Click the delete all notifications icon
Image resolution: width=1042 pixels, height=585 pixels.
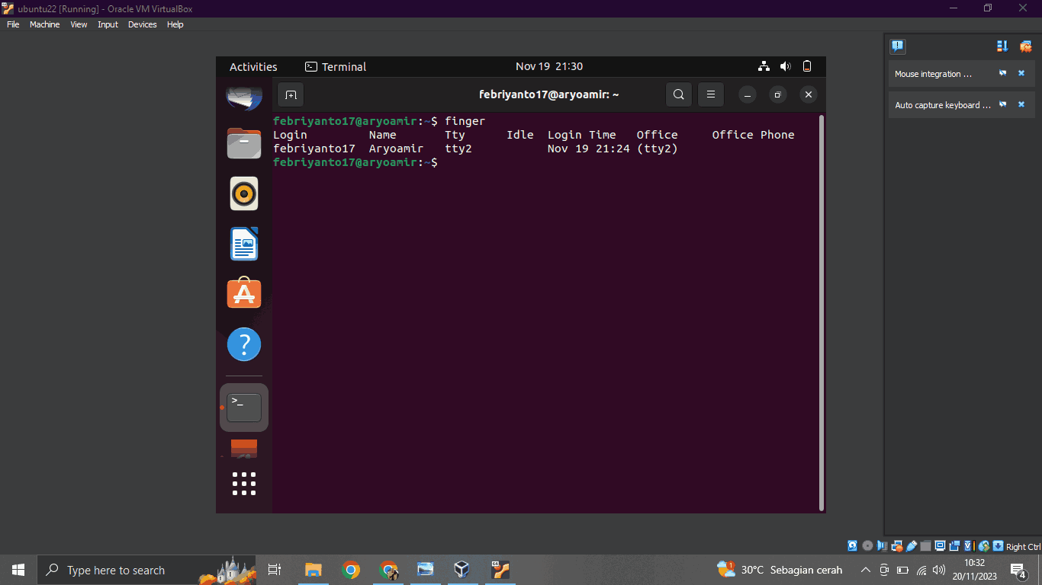point(1025,46)
